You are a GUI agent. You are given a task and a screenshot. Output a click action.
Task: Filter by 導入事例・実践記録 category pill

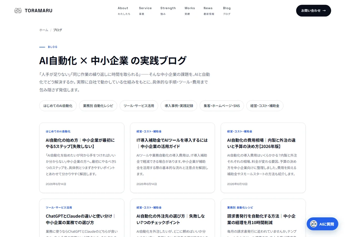(179, 106)
